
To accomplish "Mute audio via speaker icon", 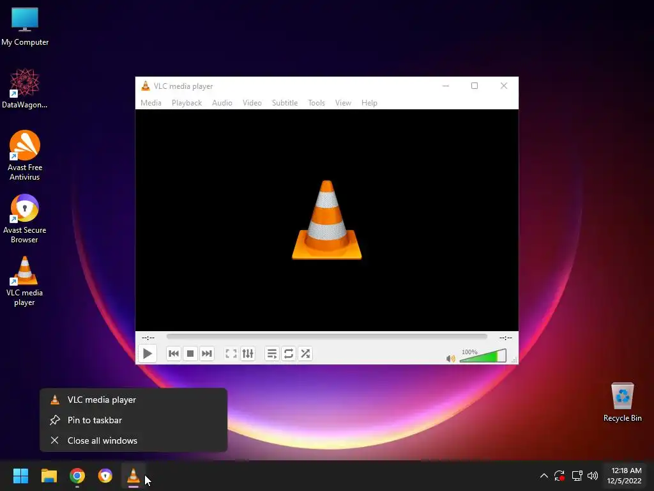I will tap(450, 359).
